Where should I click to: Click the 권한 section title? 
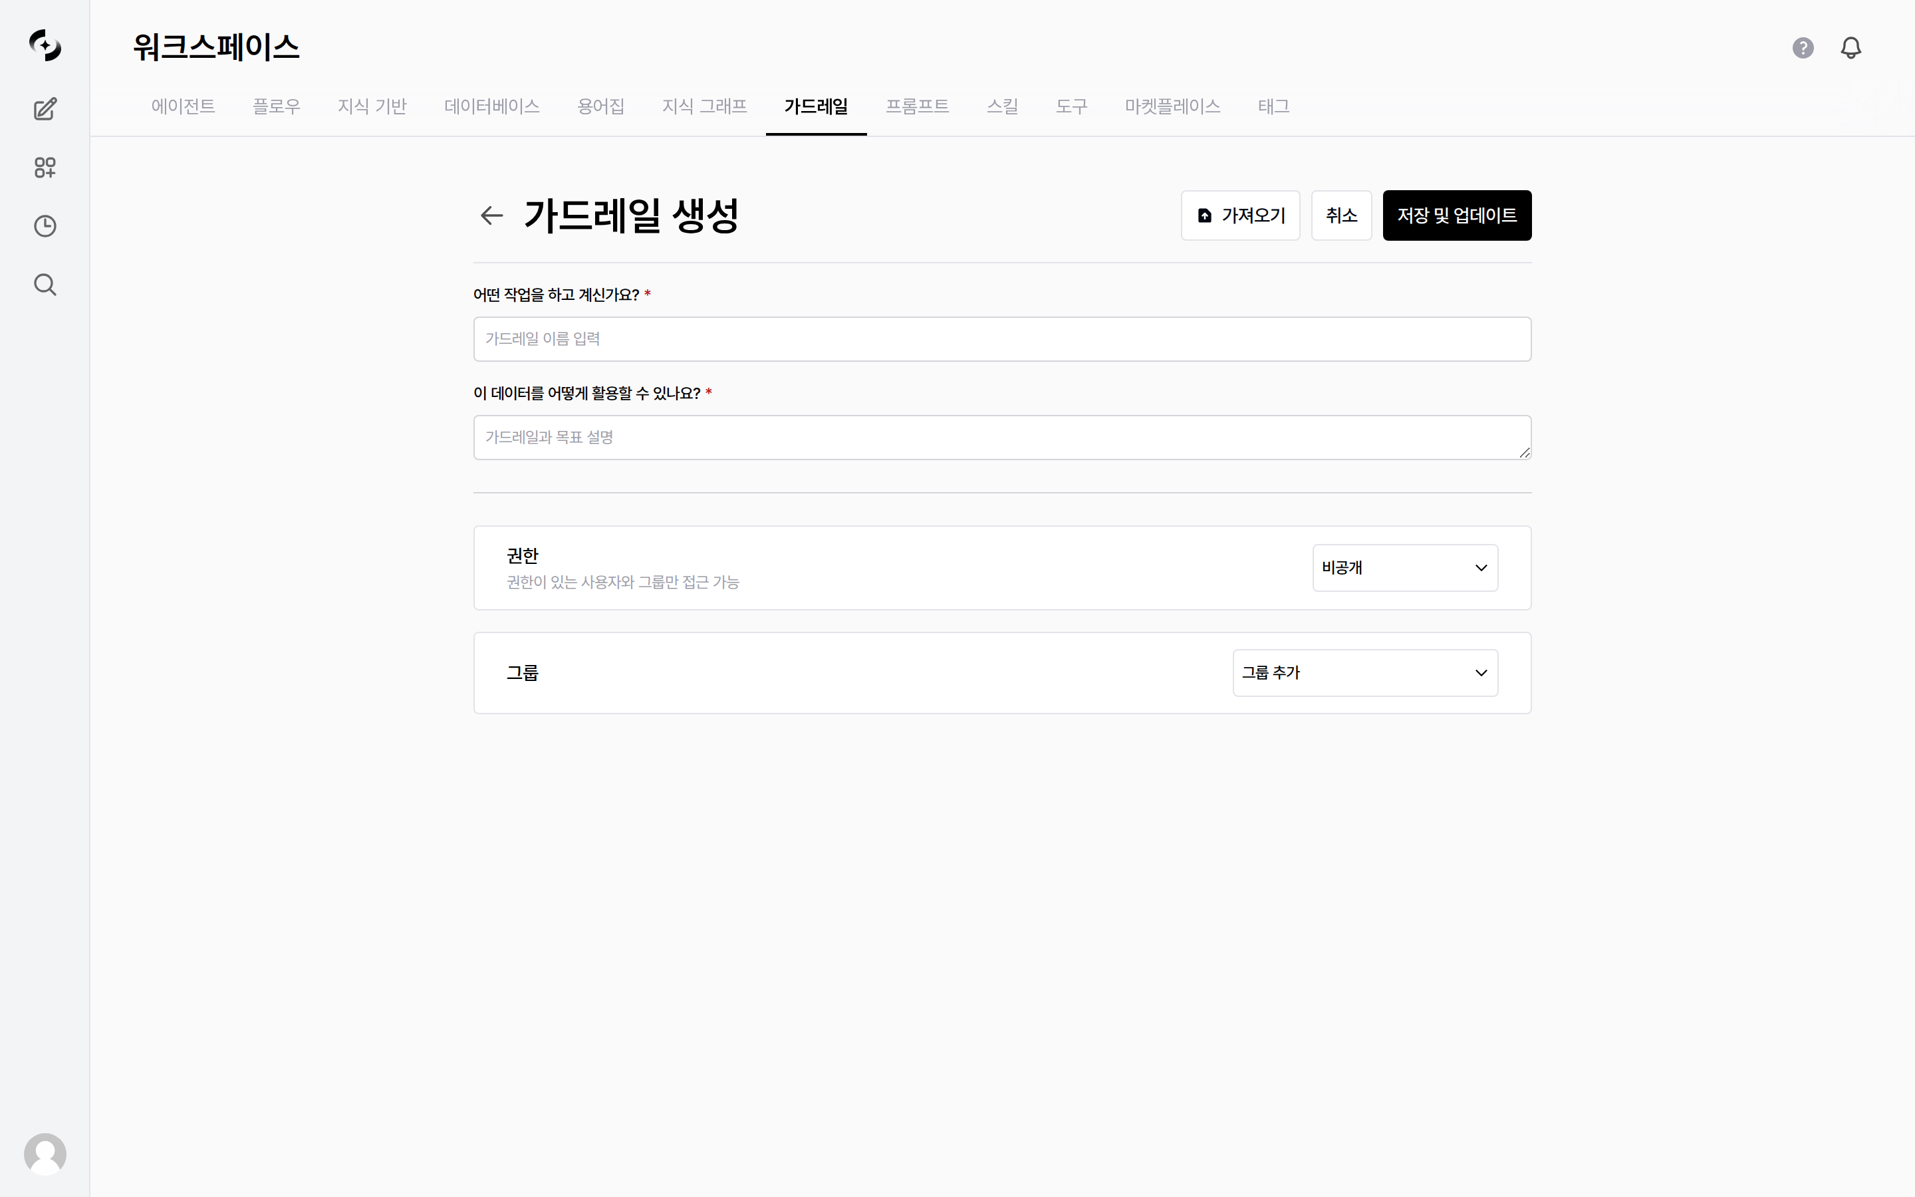pos(522,555)
